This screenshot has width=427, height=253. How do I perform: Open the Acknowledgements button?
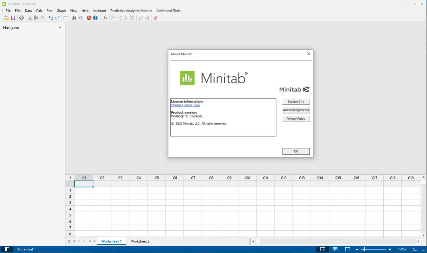pyautogui.click(x=296, y=110)
